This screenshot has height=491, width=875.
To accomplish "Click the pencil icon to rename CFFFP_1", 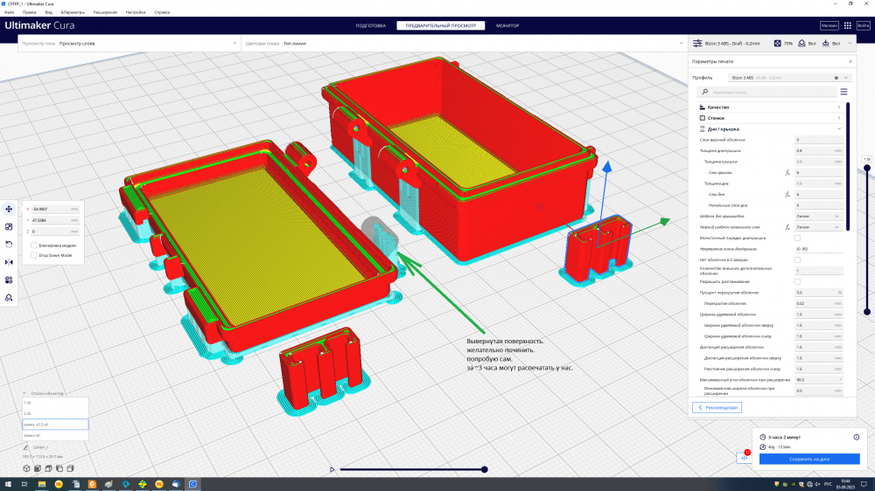I will point(26,447).
